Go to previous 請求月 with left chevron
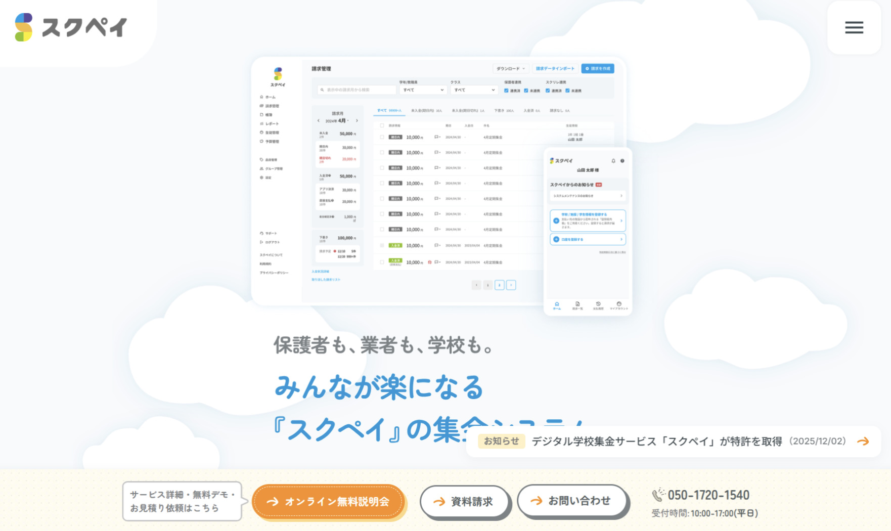This screenshot has width=891, height=531. coord(318,121)
